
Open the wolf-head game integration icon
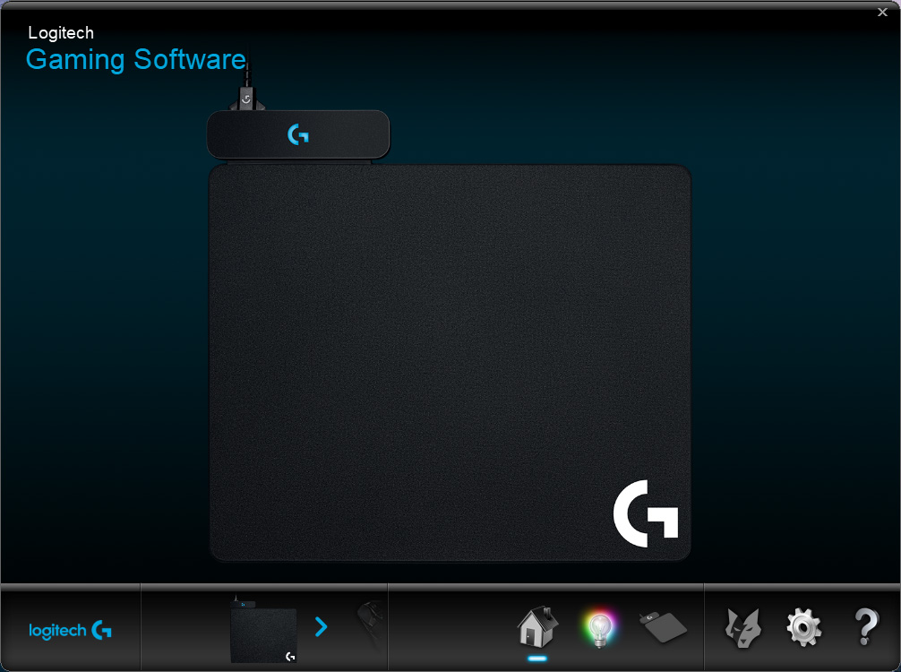point(743,628)
